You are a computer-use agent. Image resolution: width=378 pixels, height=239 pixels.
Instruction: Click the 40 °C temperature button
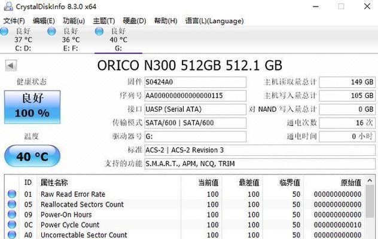[32, 156]
